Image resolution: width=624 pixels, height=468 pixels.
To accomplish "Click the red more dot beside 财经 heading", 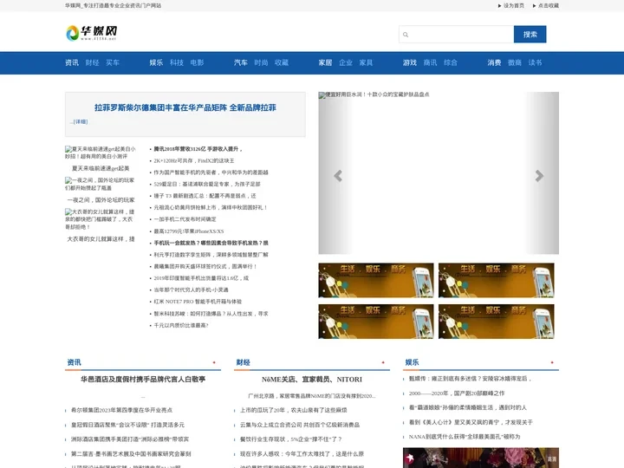I will point(383,362).
